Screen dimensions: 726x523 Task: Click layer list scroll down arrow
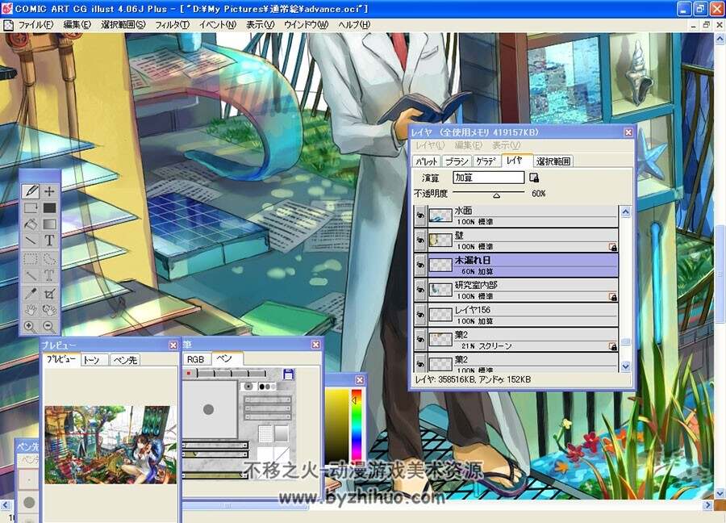pos(625,366)
